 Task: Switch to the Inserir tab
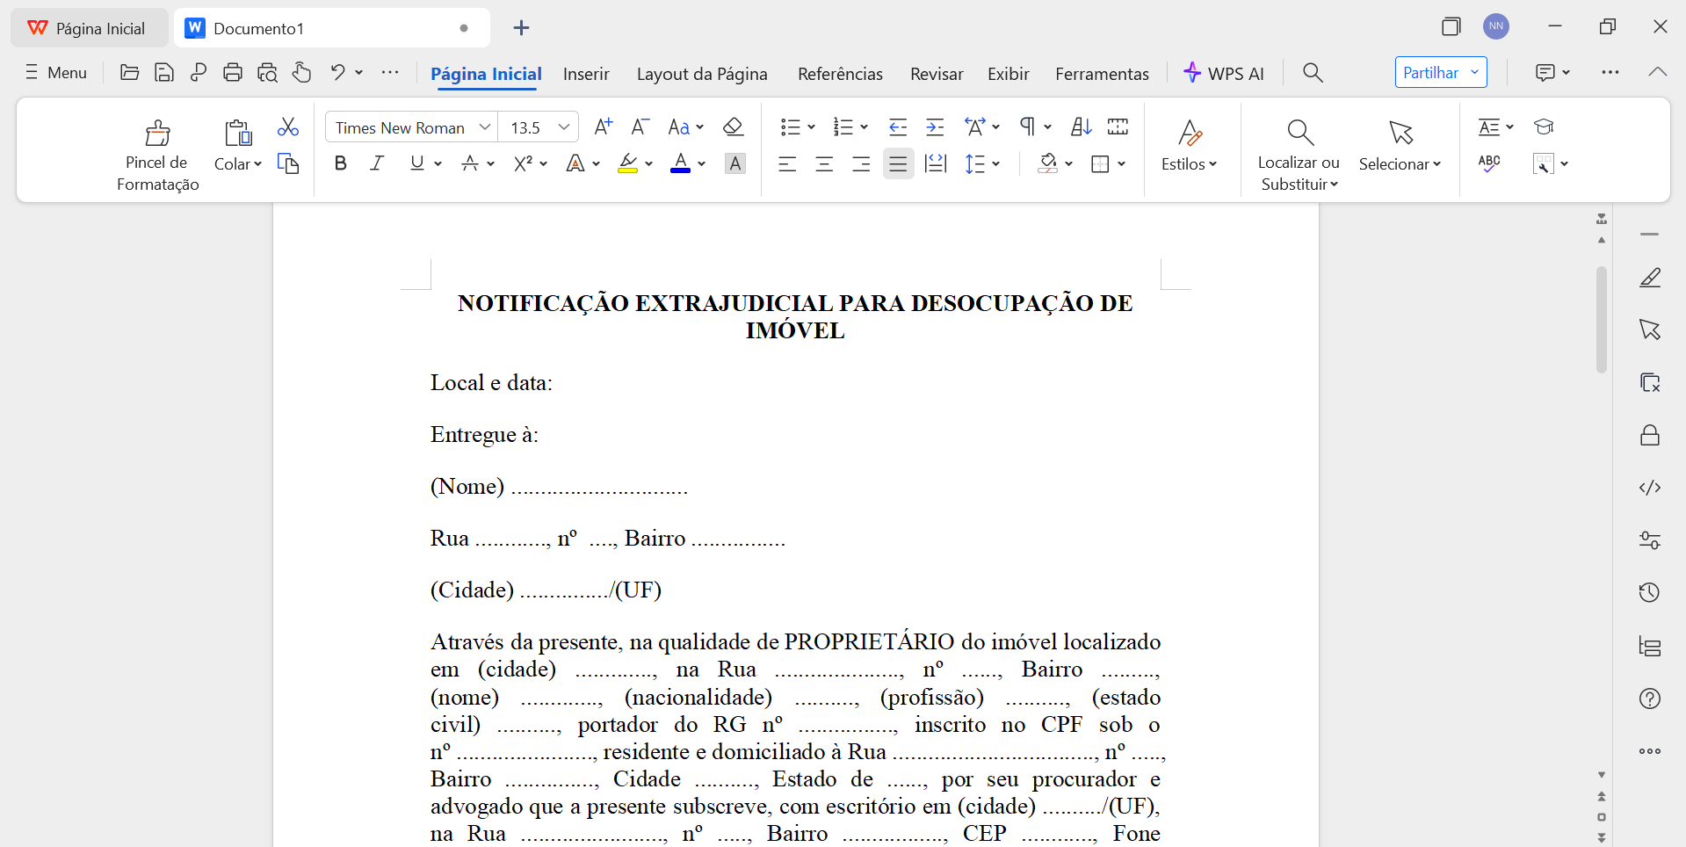pos(586,74)
